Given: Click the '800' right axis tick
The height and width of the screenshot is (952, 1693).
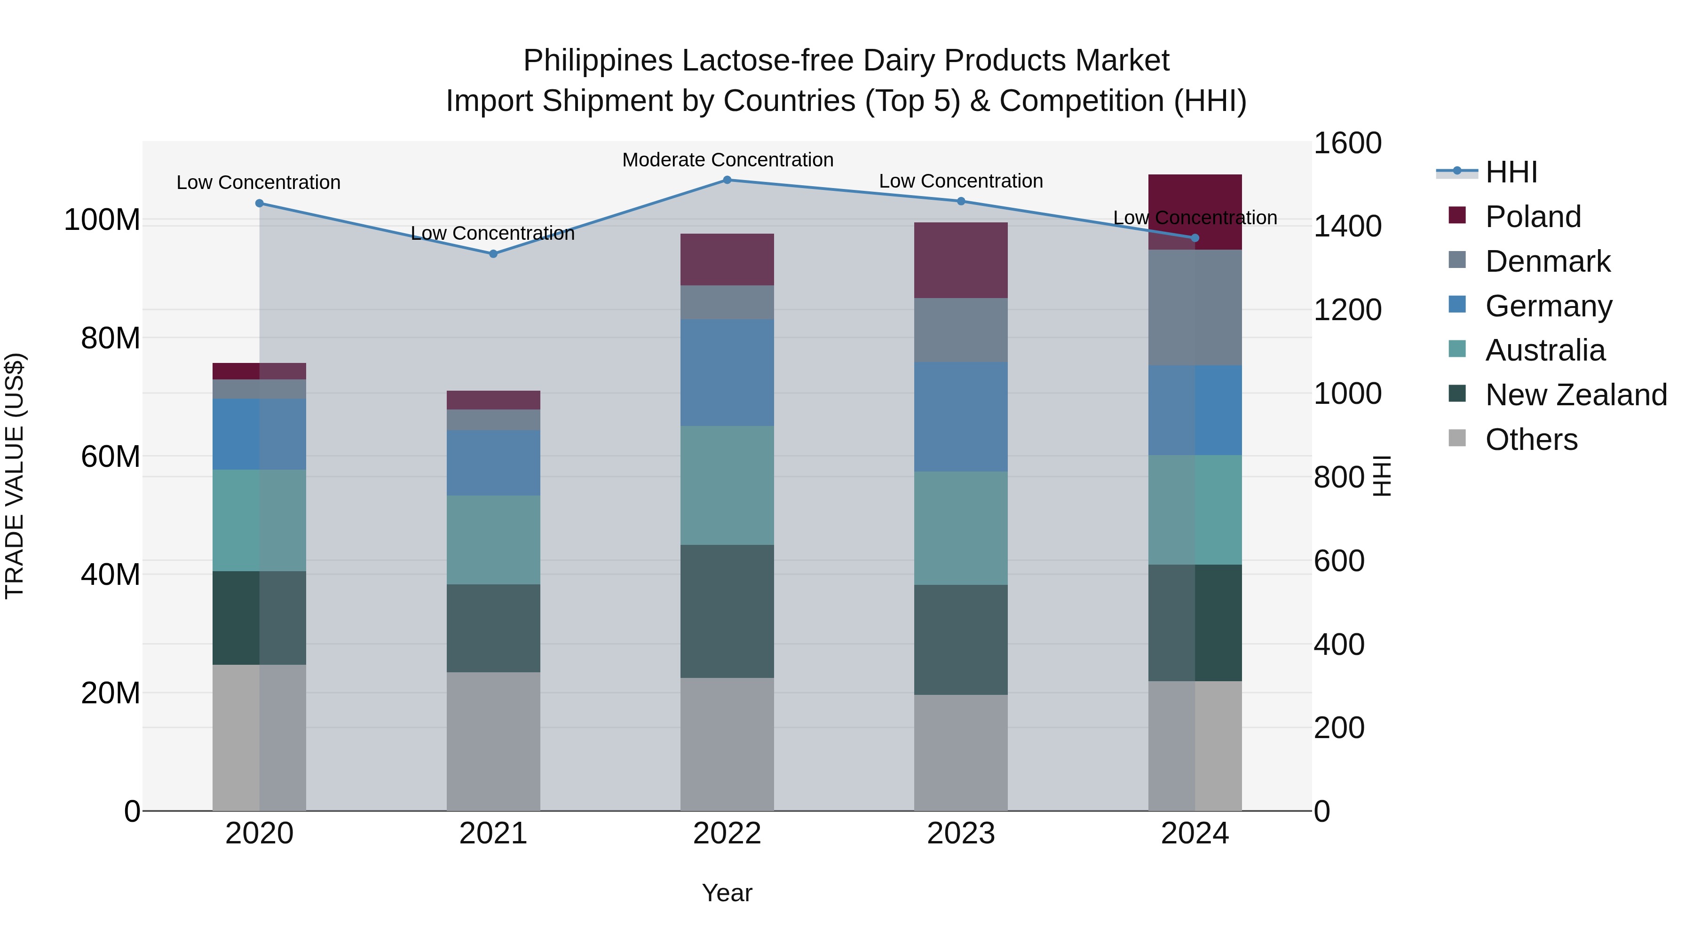Looking at the screenshot, I should (x=1339, y=477).
